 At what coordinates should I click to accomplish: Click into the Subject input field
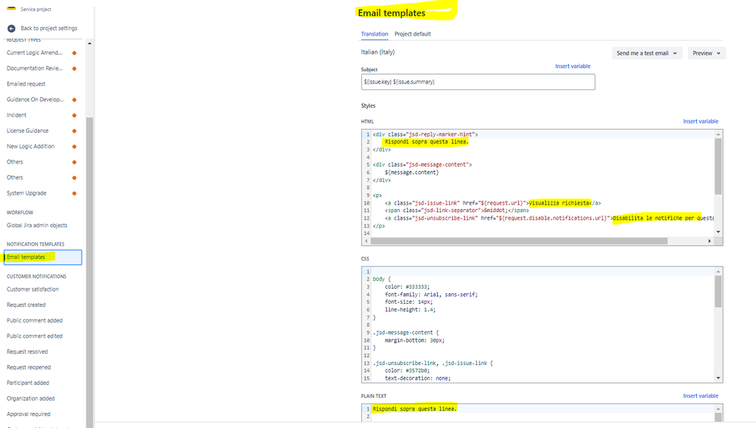coord(478,82)
